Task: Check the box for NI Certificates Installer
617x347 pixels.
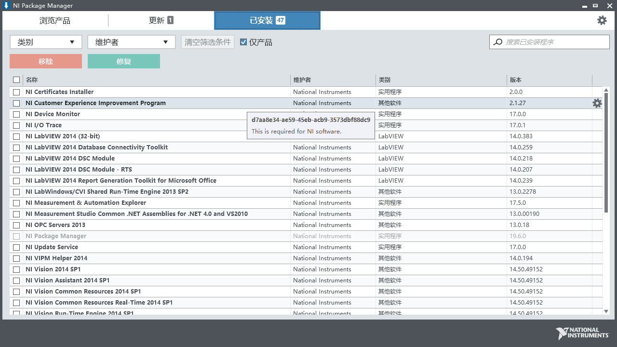Action: pyautogui.click(x=16, y=92)
